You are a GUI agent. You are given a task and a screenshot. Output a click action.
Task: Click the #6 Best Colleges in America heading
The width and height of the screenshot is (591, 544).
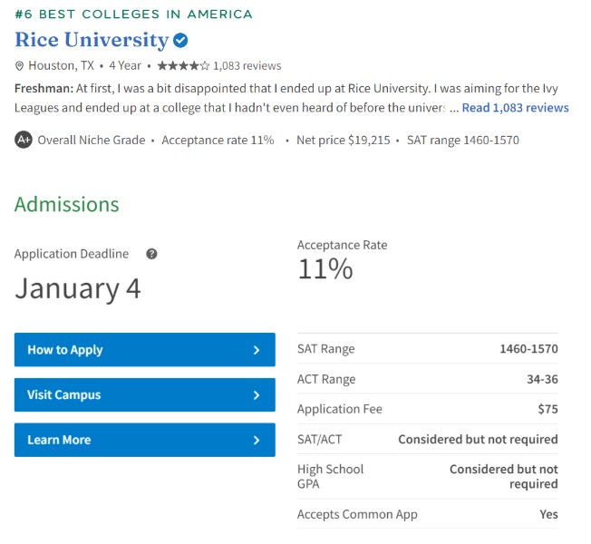pyautogui.click(x=133, y=15)
